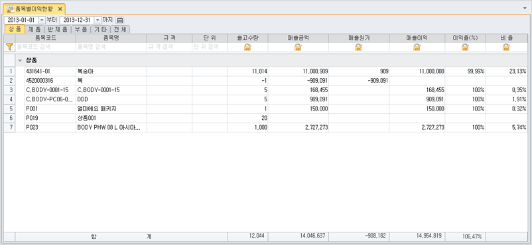Select the P001 item code cell

coord(50,109)
